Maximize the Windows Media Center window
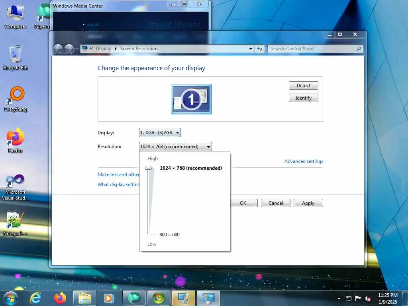This screenshot has width=408, height=306. (x=184, y=4)
